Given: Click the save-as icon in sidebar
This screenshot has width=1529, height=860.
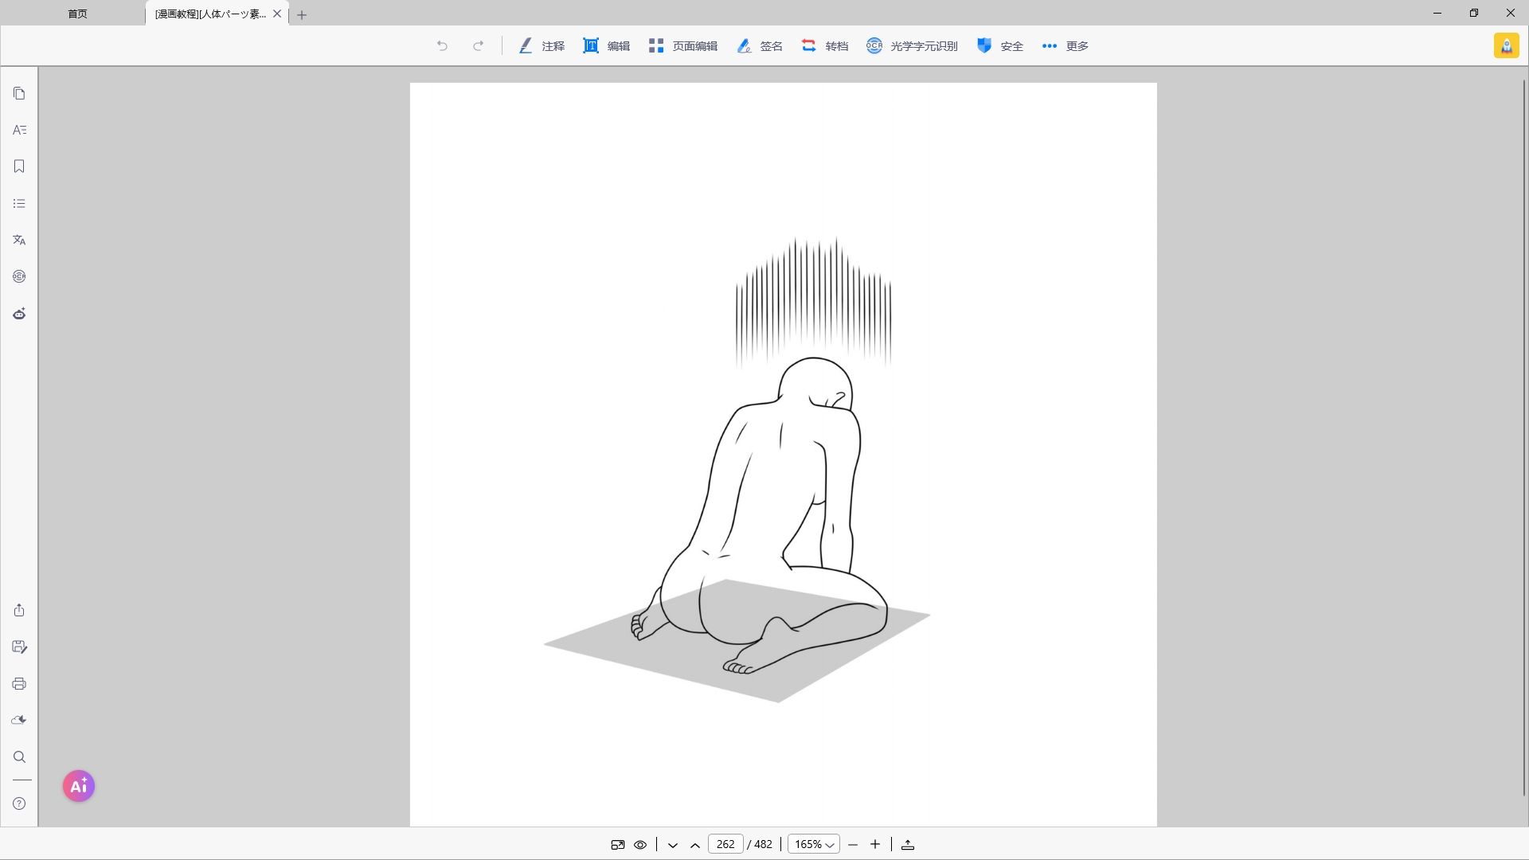Looking at the screenshot, I should click(x=19, y=647).
